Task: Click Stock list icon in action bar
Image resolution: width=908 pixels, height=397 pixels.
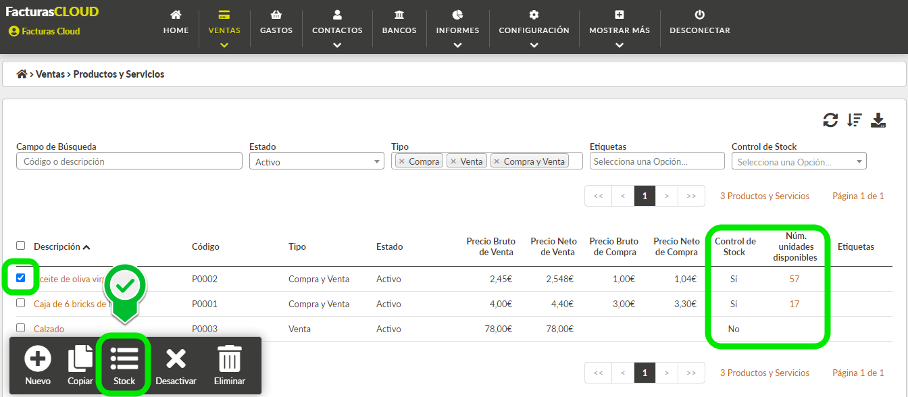Action: pyautogui.click(x=124, y=359)
